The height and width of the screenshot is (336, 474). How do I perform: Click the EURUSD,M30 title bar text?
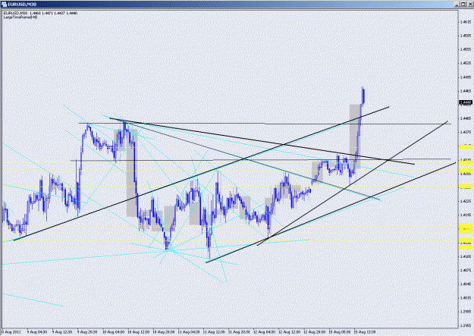pos(22,5)
